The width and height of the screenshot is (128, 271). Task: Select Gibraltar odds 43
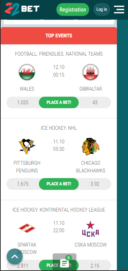tap(95, 102)
